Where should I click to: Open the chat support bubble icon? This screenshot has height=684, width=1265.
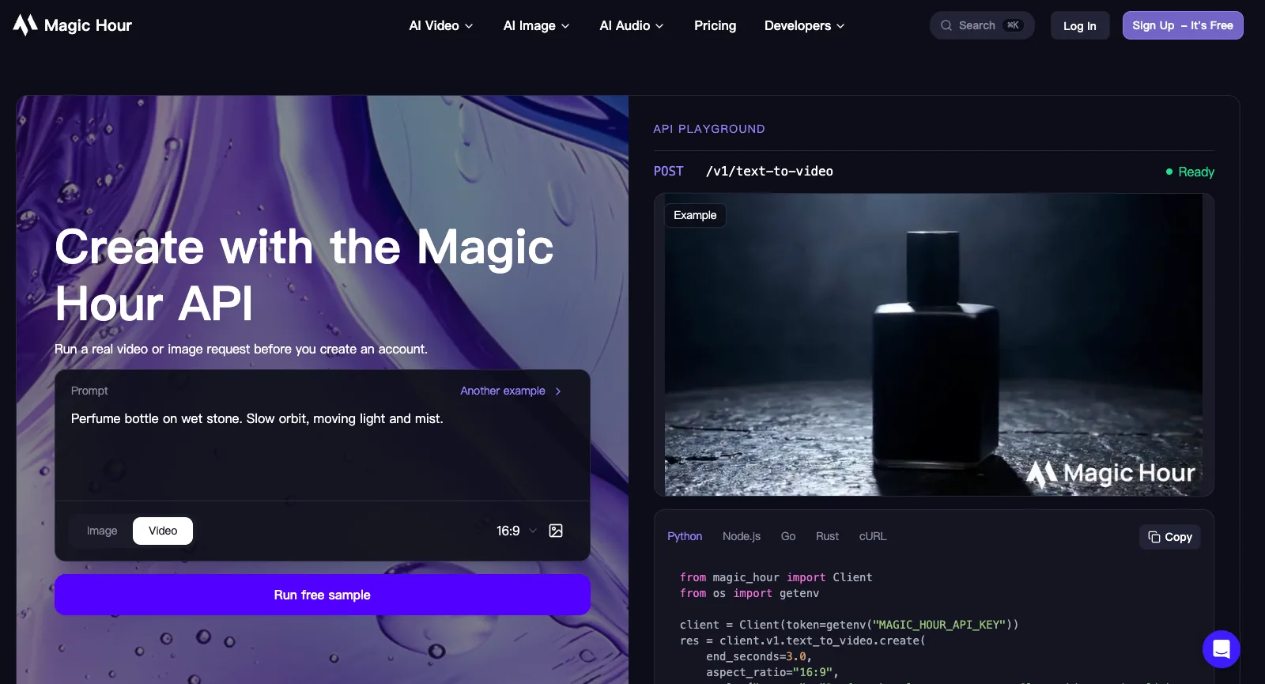(x=1221, y=649)
